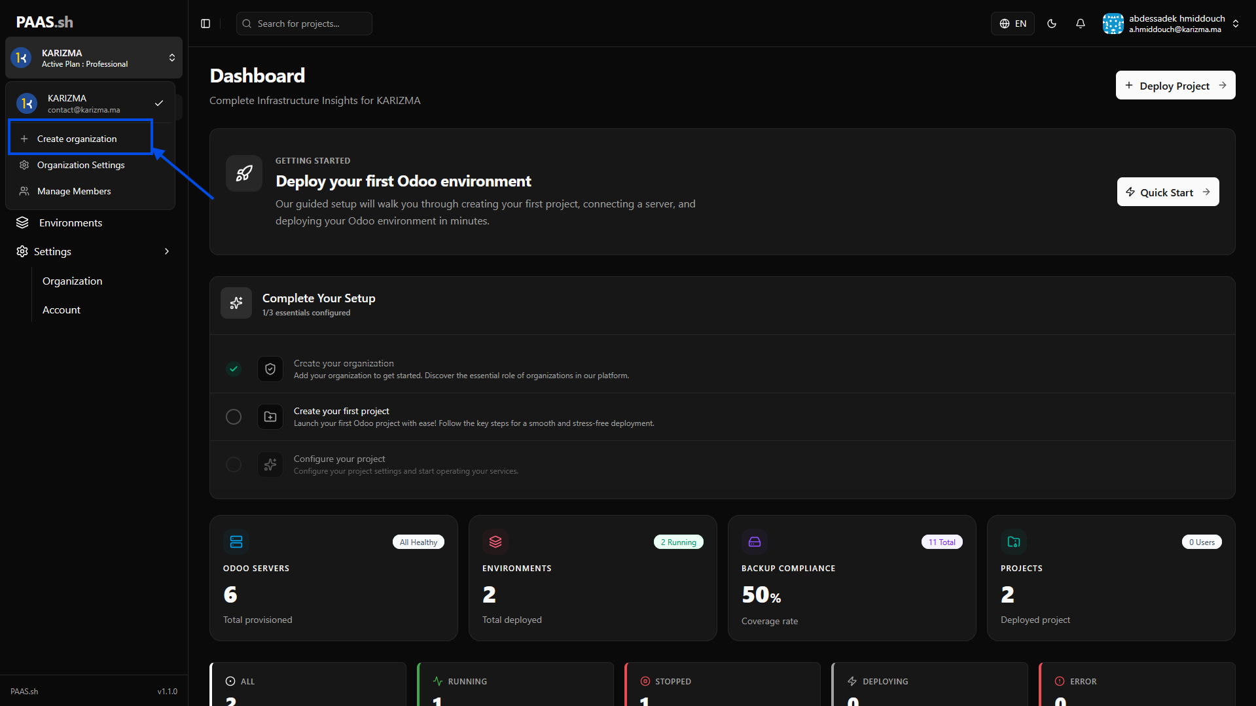Click the gear icon beside Organization Settings
Image resolution: width=1256 pixels, height=706 pixels.
pyautogui.click(x=24, y=165)
